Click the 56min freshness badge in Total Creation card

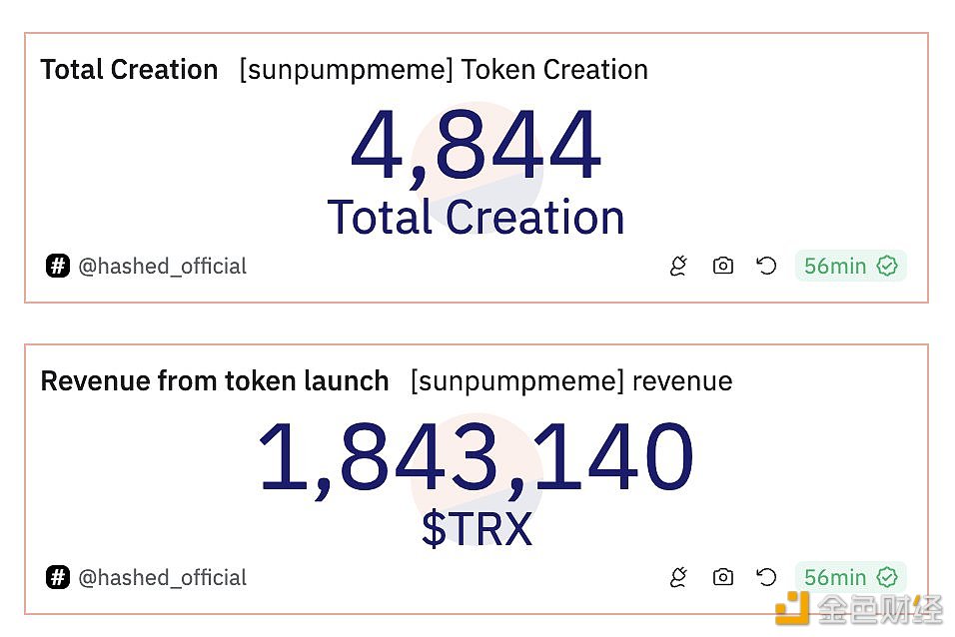click(850, 266)
